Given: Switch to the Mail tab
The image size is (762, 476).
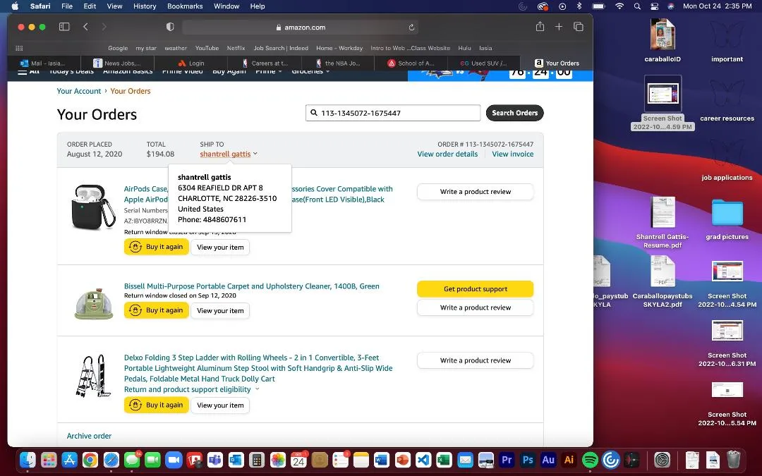Looking at the screenshot, I should 44,63.
